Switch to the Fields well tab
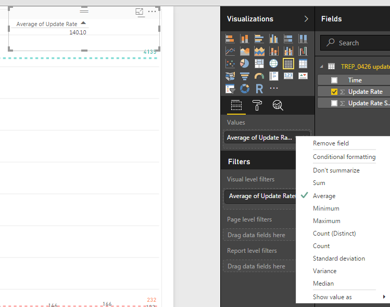Image resolution: width=390 pixels, height=307 pixels. click(236, 105)
